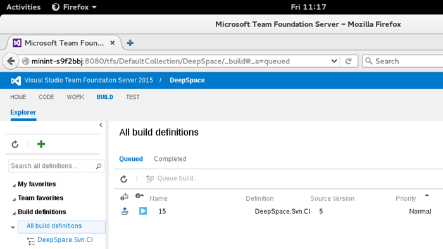This screenshot has width=443, height=249.
Task: Click the DeepSpace.Svn.CI definition cell
Action: tap(282, 212)
